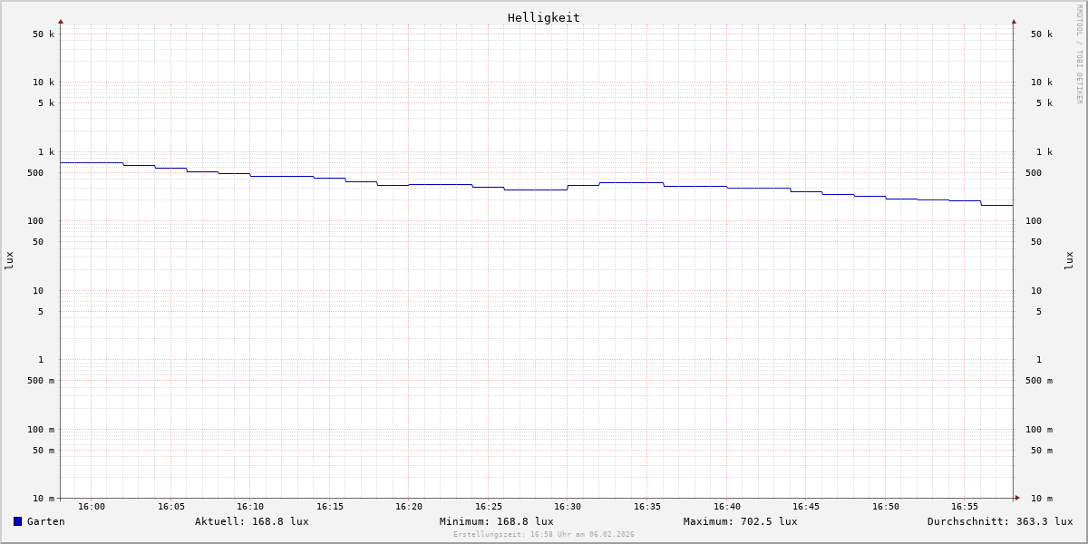
Task: Click the Durchschnitt 363.3 lux readout
Action: 999,521
